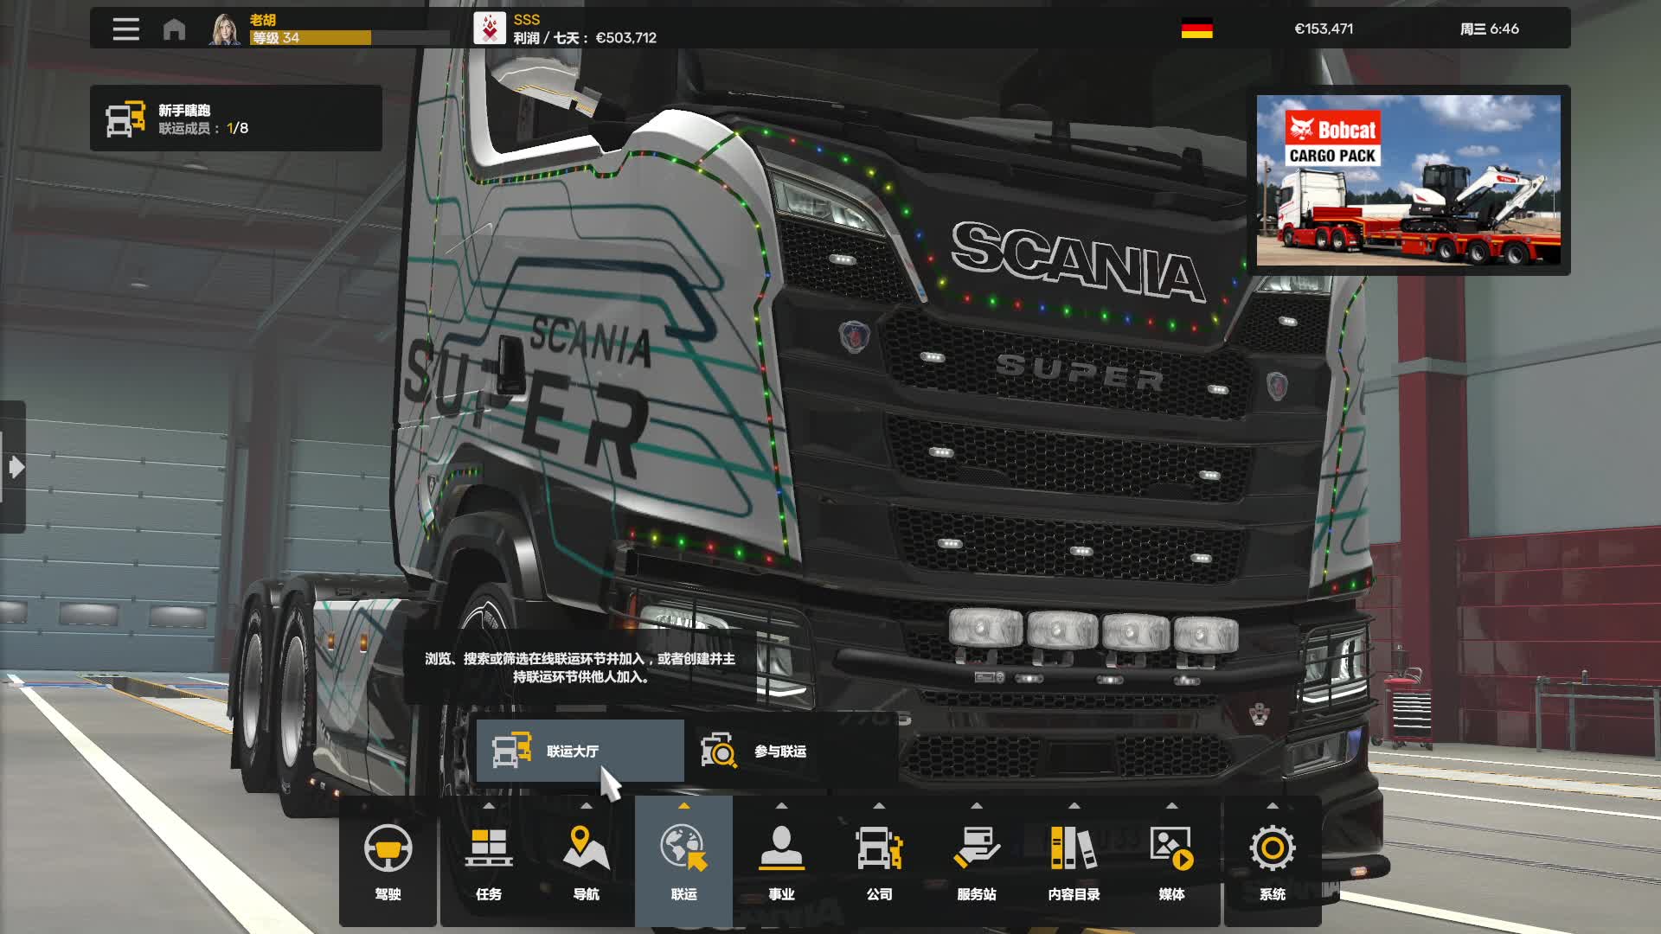The width and height of the screenshot is (1661, 934).
Task: Expand the side panel arrow on left edge
Action: [x=15, y=467]
